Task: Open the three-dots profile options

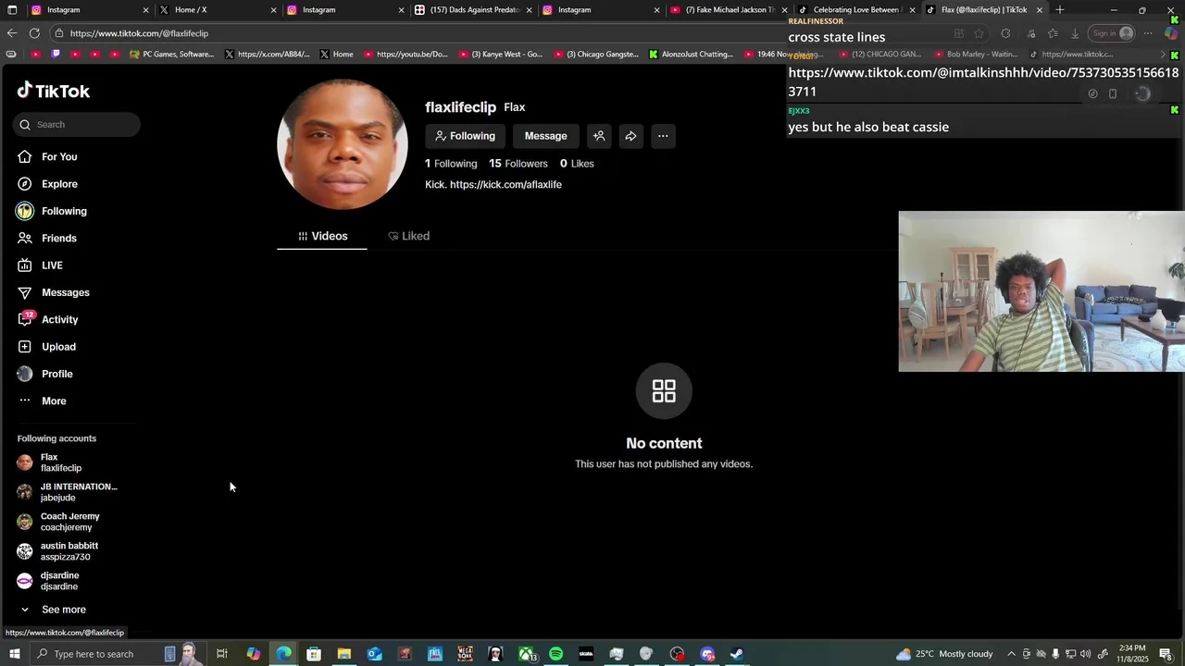Action: pos(663,136)
